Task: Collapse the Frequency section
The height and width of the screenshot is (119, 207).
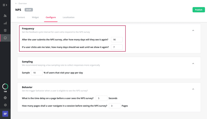Action: coord(193,30)
